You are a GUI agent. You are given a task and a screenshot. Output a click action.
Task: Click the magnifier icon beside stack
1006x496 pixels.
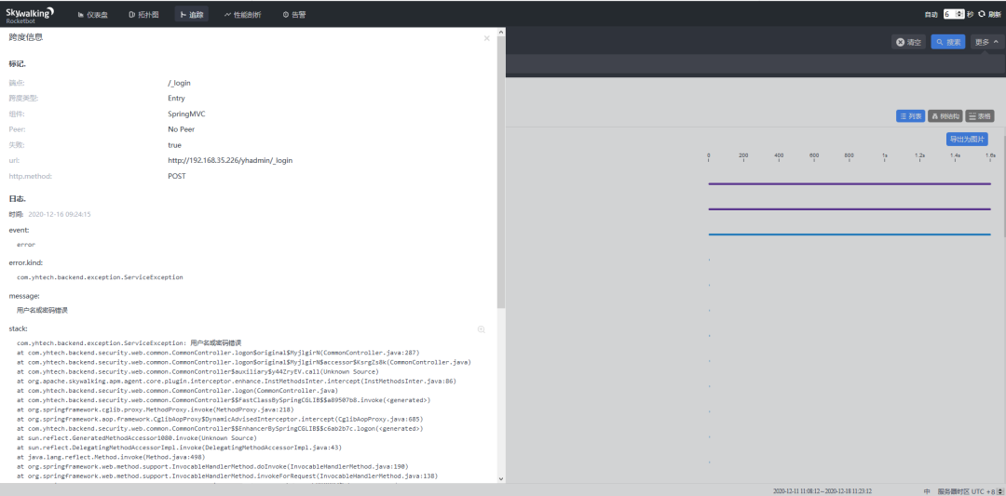pyautogui.click(x=482, y=329)
